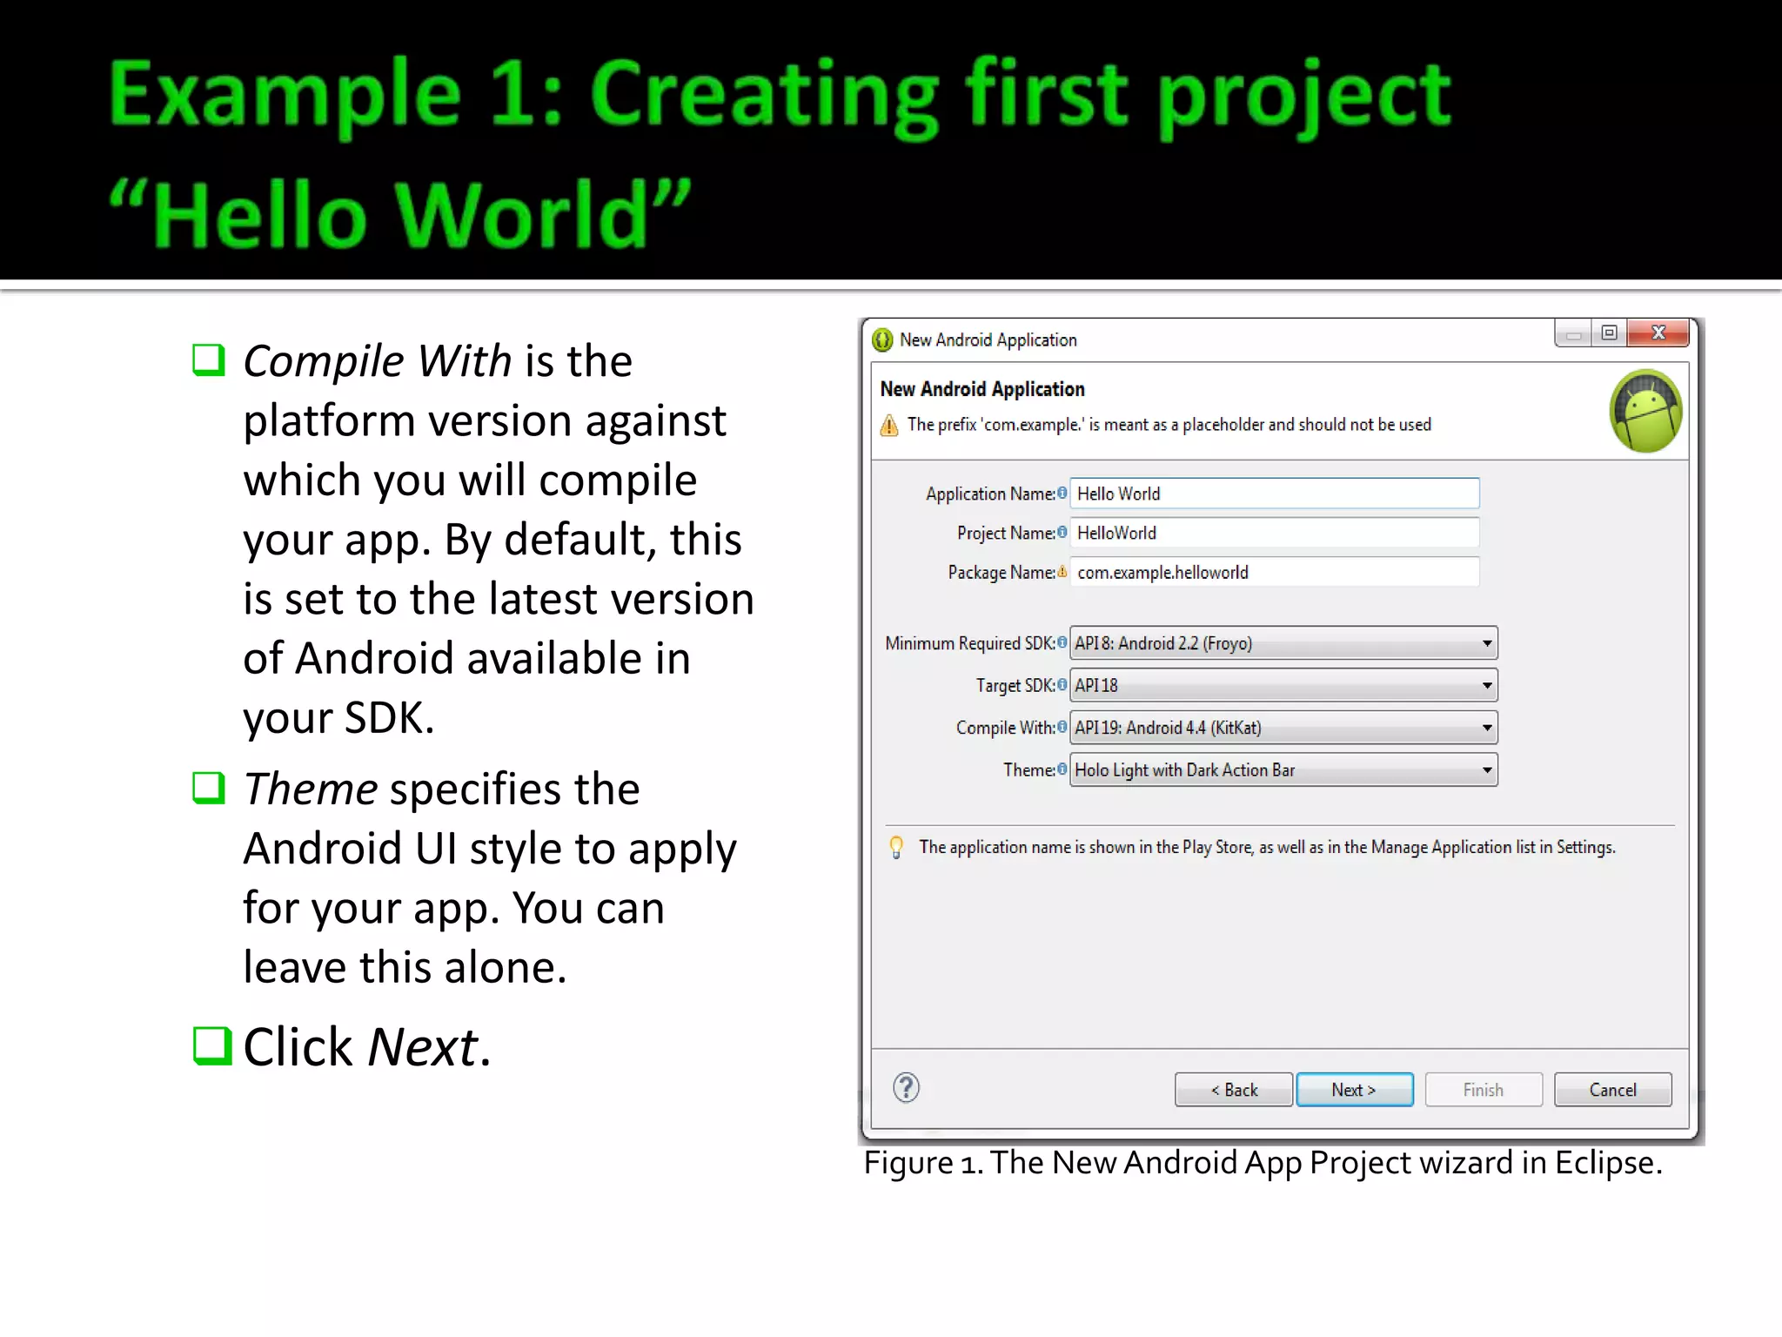Click the light bulb tip icon
Image resolution: width=1782 pixels, height=1337 pixels.
[x=896, y=848]
